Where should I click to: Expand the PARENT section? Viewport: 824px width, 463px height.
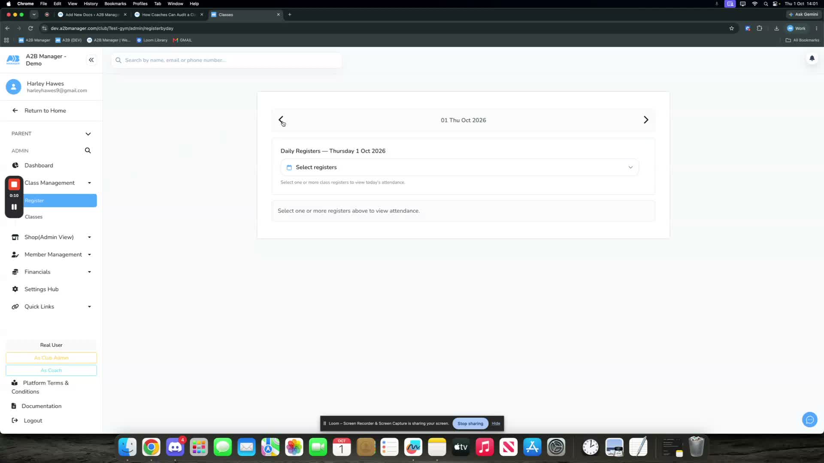click(88, 134)
